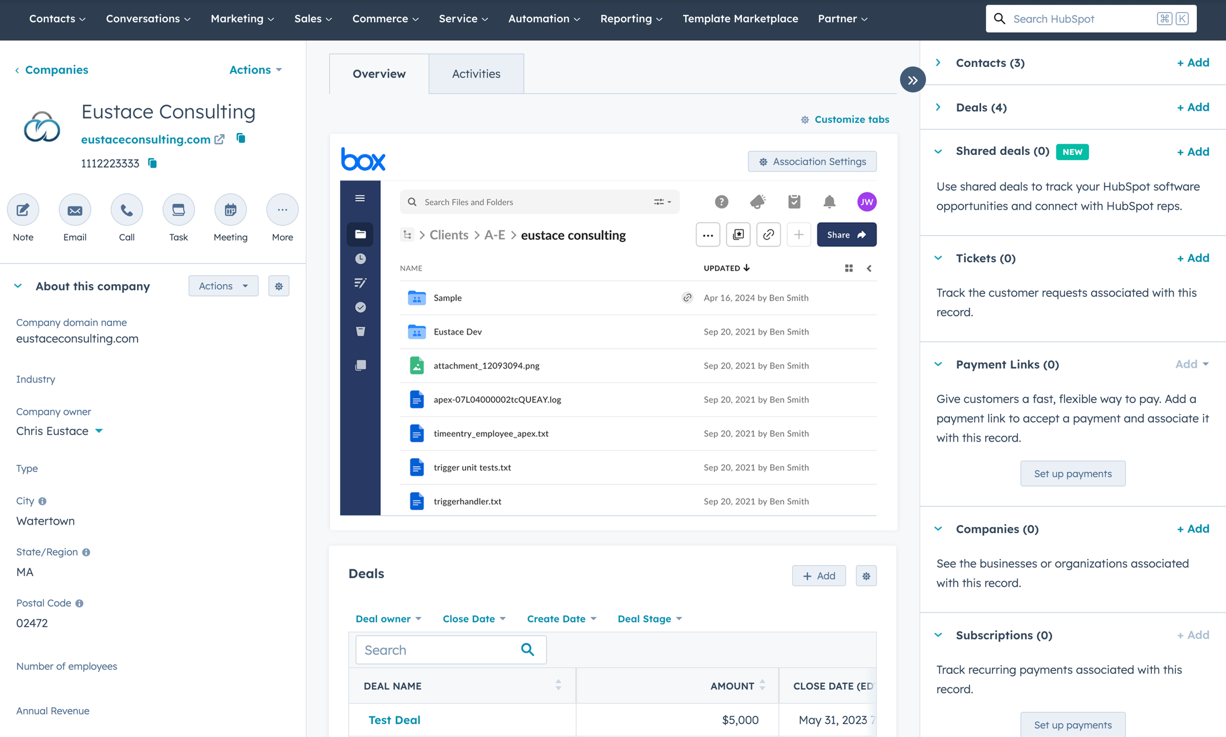Copy phone number 1112223333 via the copy icon
Viewport: 1226px width, 737px height.
pyautogui.click(x=152, y=163)
